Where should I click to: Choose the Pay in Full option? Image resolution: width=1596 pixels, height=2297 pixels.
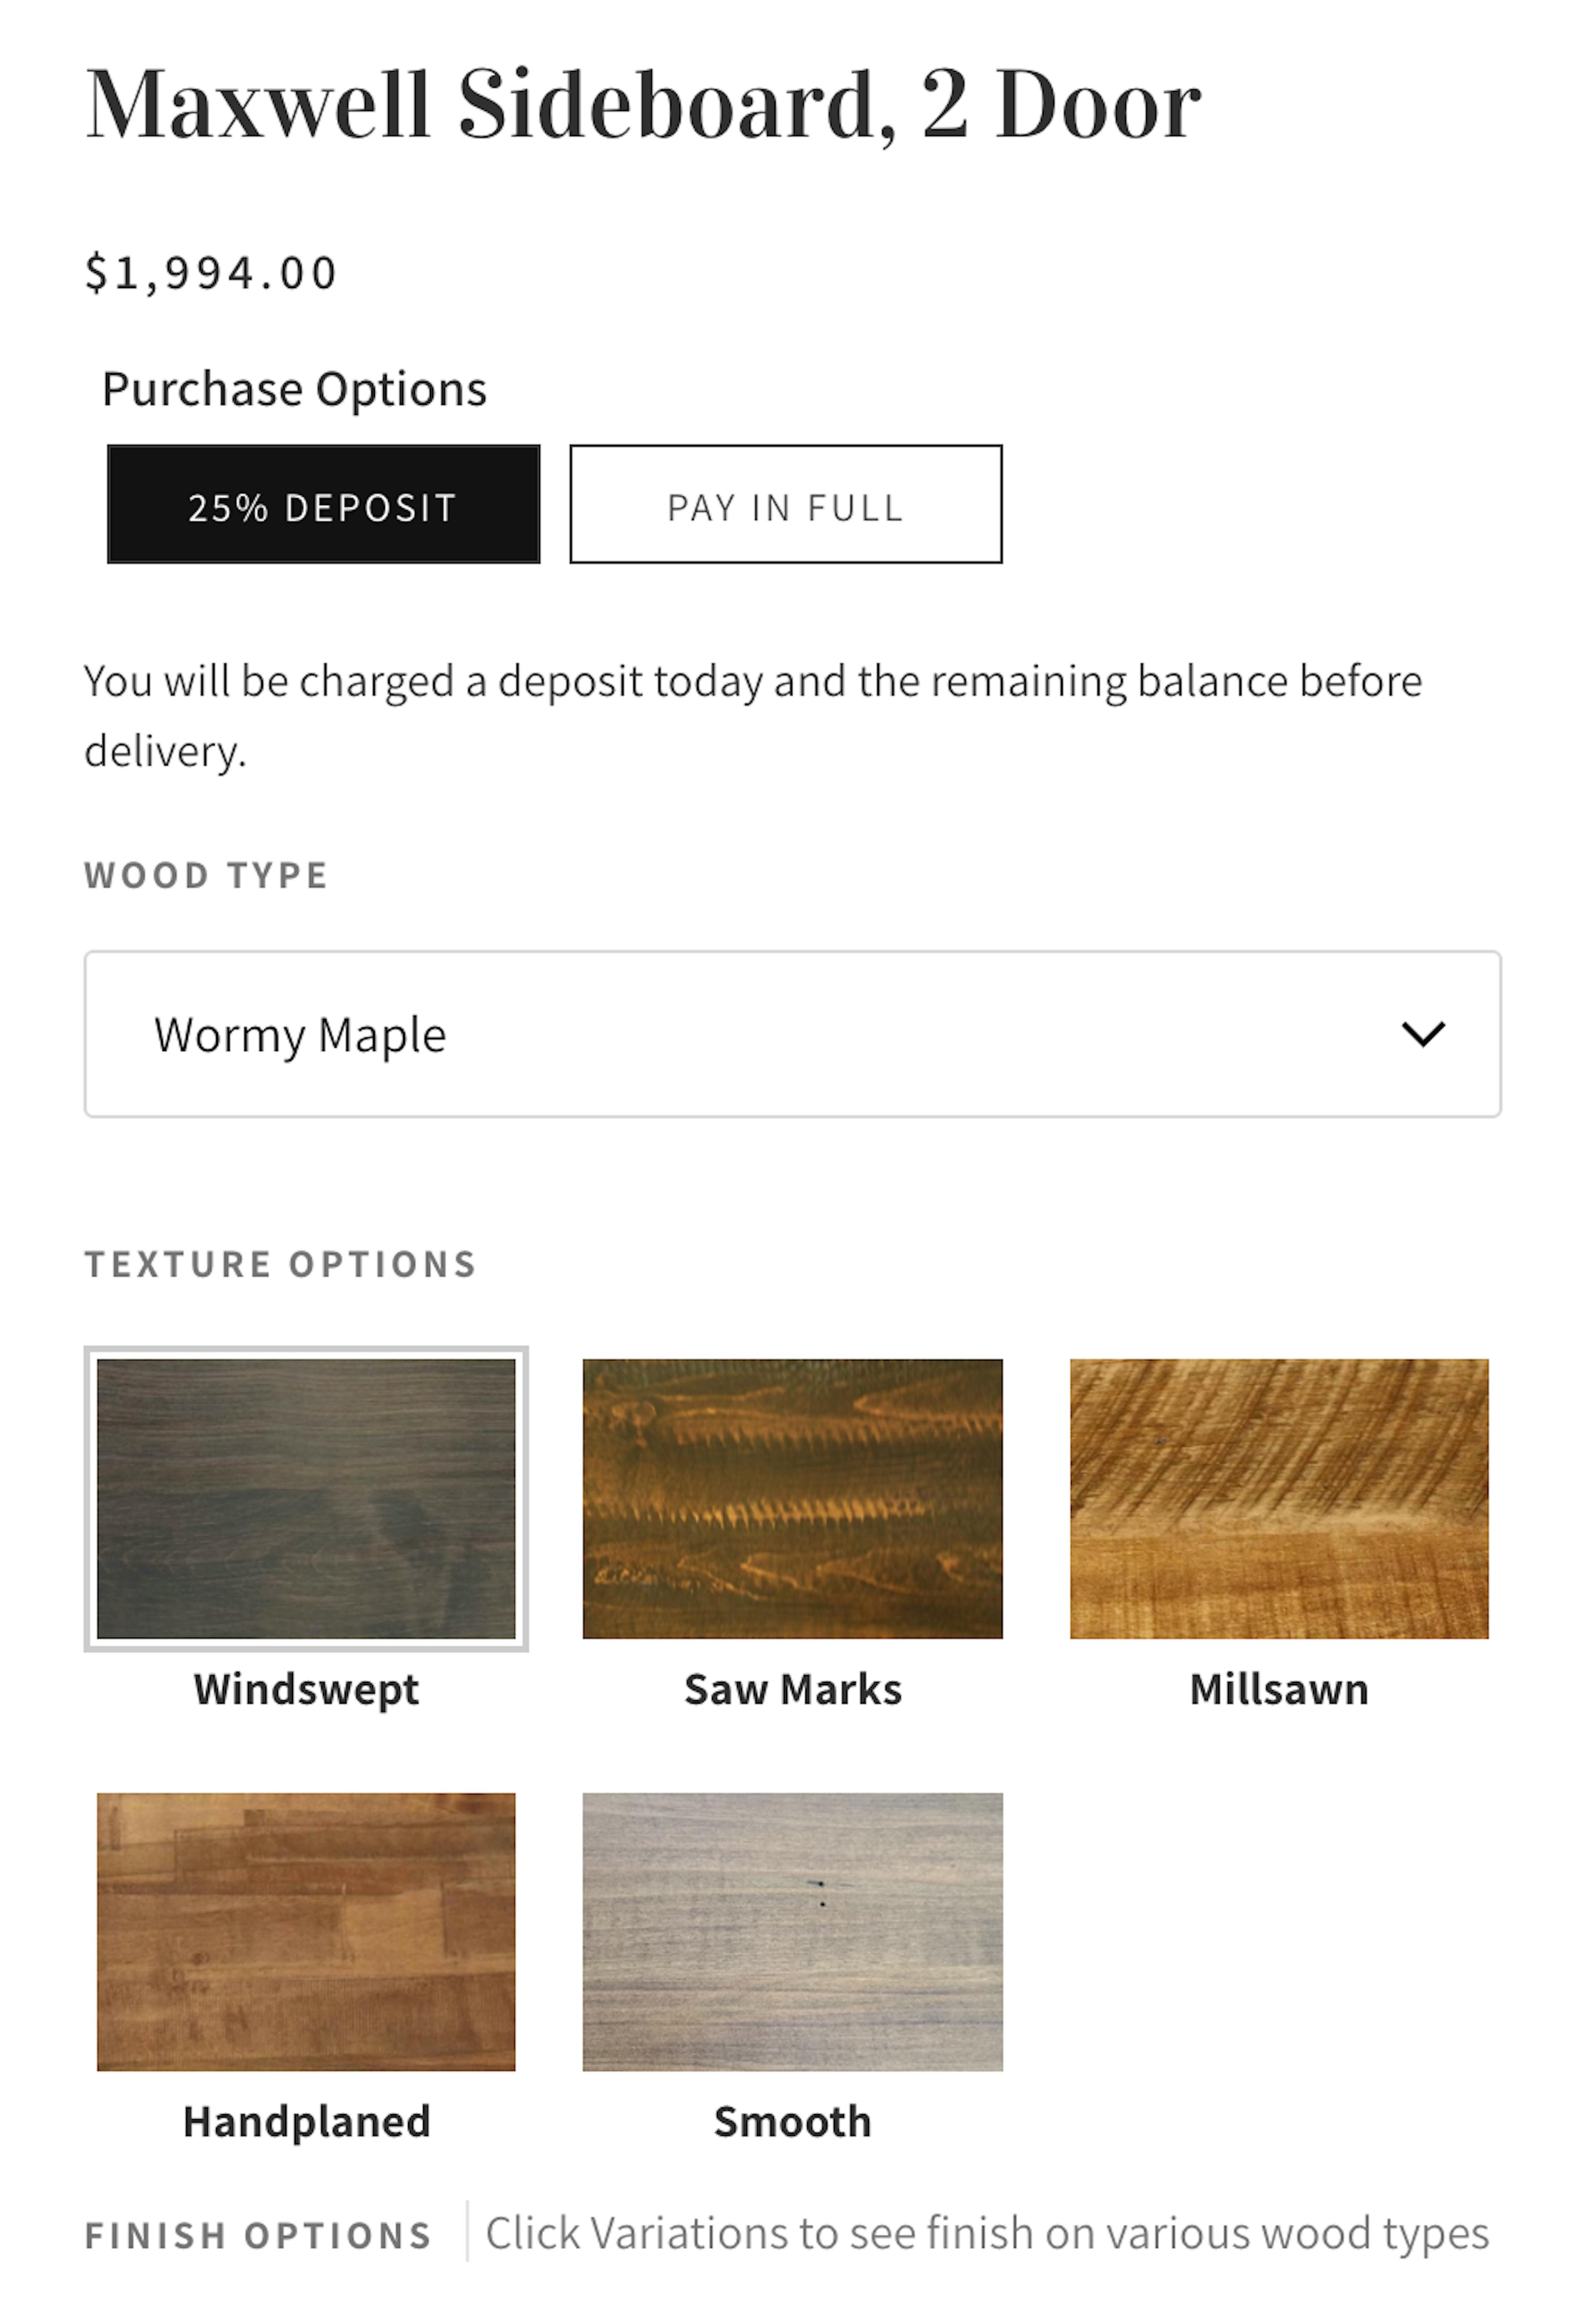click(785, 504)
